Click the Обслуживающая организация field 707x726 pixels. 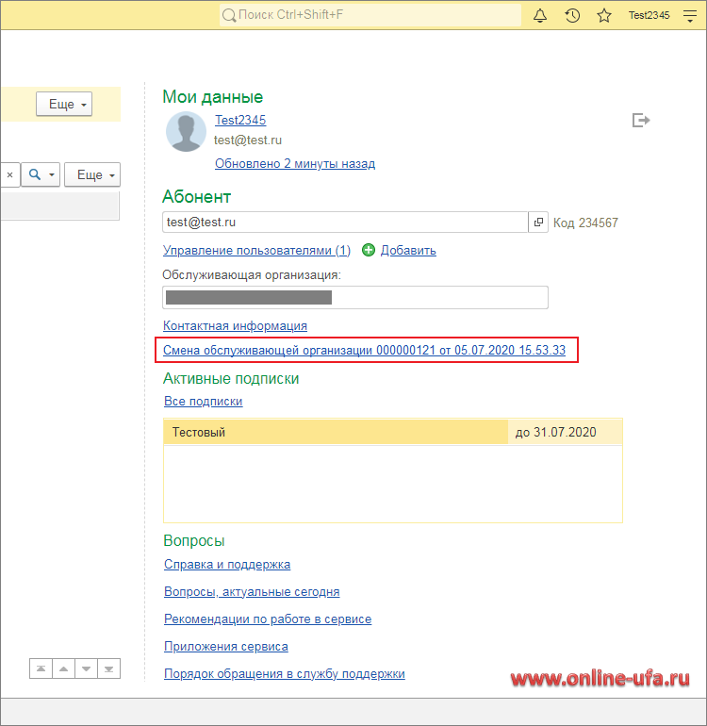click(355, 297)
